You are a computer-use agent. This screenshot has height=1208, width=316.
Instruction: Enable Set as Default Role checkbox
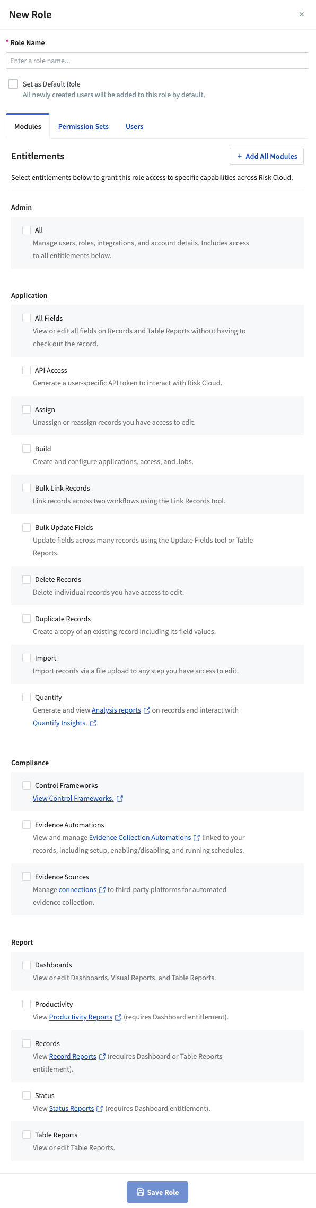pyautogui.click(x=13, y=84)
